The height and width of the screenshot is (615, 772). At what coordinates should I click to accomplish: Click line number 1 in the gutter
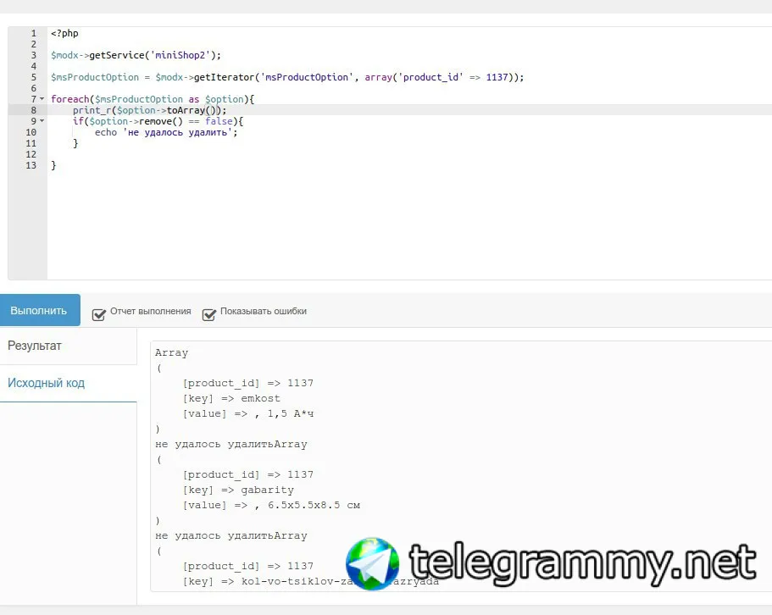[34, 33]
